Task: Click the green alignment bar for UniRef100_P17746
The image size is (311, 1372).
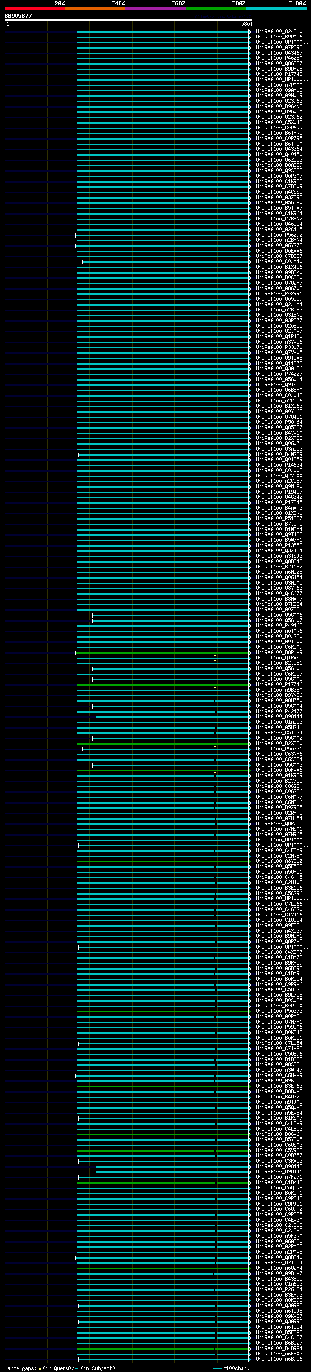Action: point(164,685)
